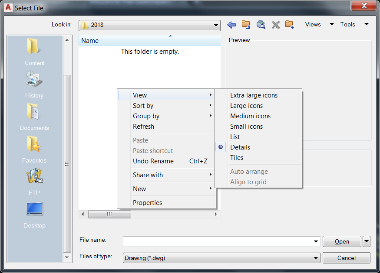Click inside the File name field
This screenshot has height=273, width=380.
(x=195, y=241)
